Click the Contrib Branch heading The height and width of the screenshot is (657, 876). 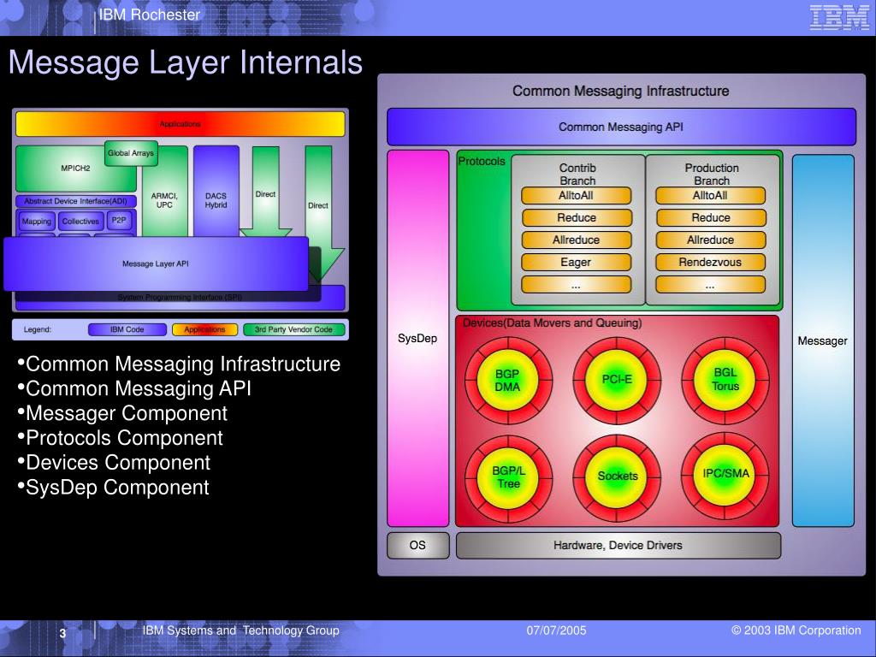(577, 175)
